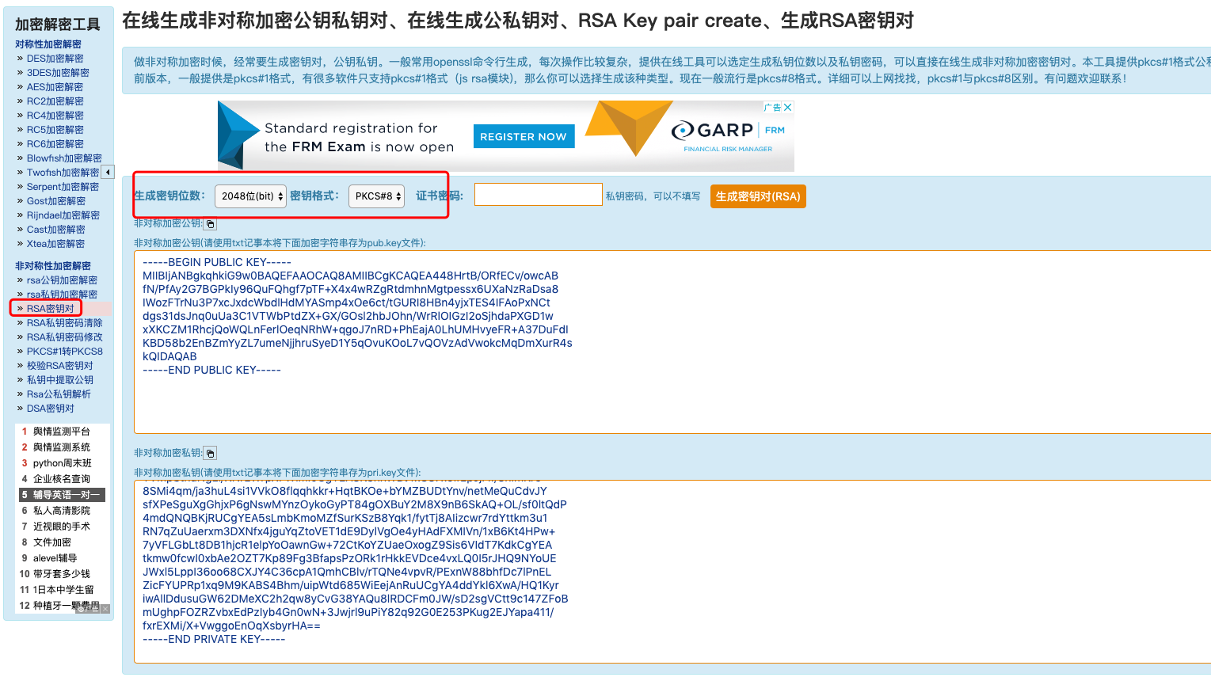
Task: Open RSA私钥密码清除 in the sidebar
Action: point(65,323)
